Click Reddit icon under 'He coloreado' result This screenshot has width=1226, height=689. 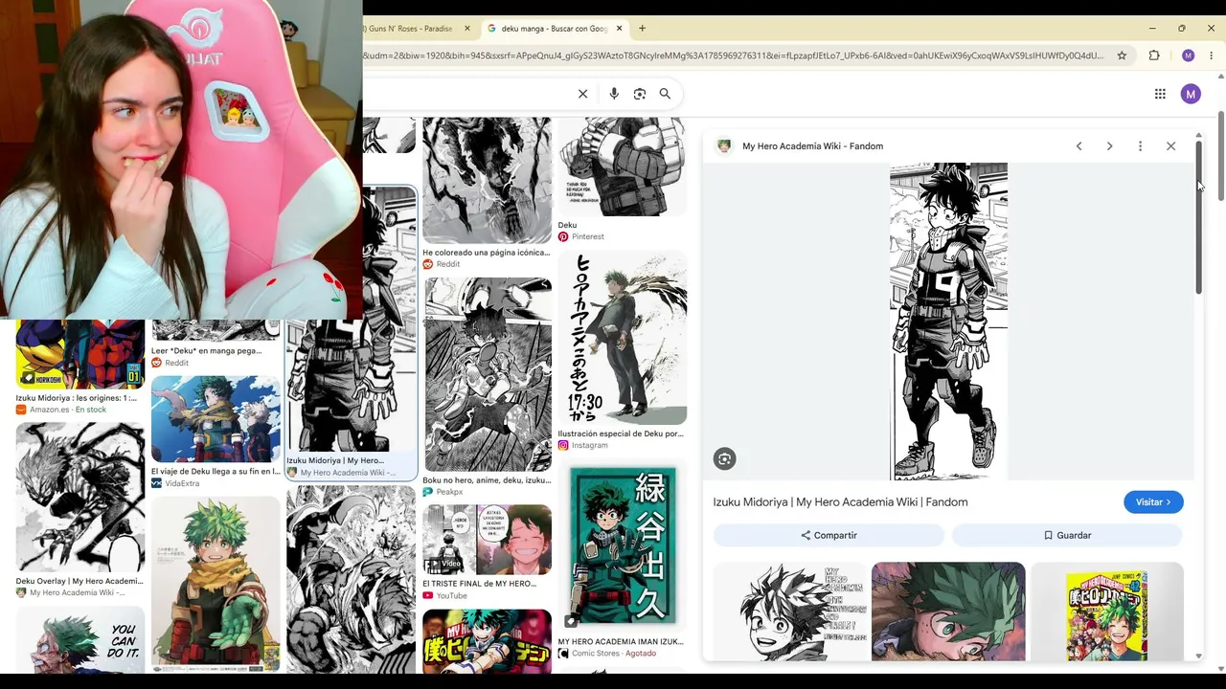428,264
